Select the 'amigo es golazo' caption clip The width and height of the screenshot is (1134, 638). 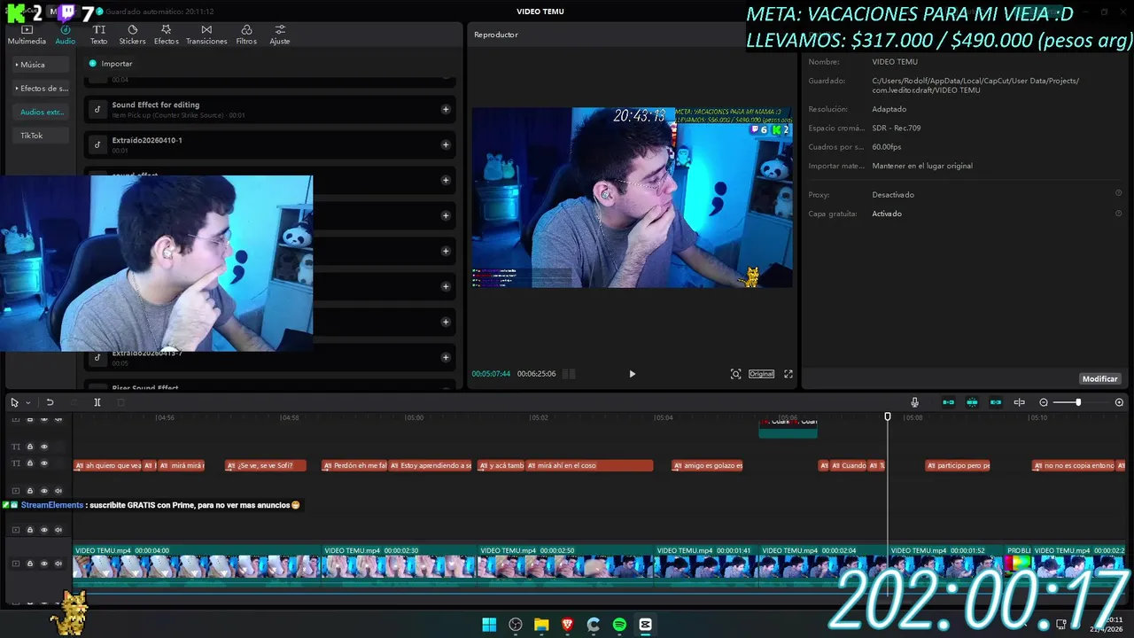[707, 465]
